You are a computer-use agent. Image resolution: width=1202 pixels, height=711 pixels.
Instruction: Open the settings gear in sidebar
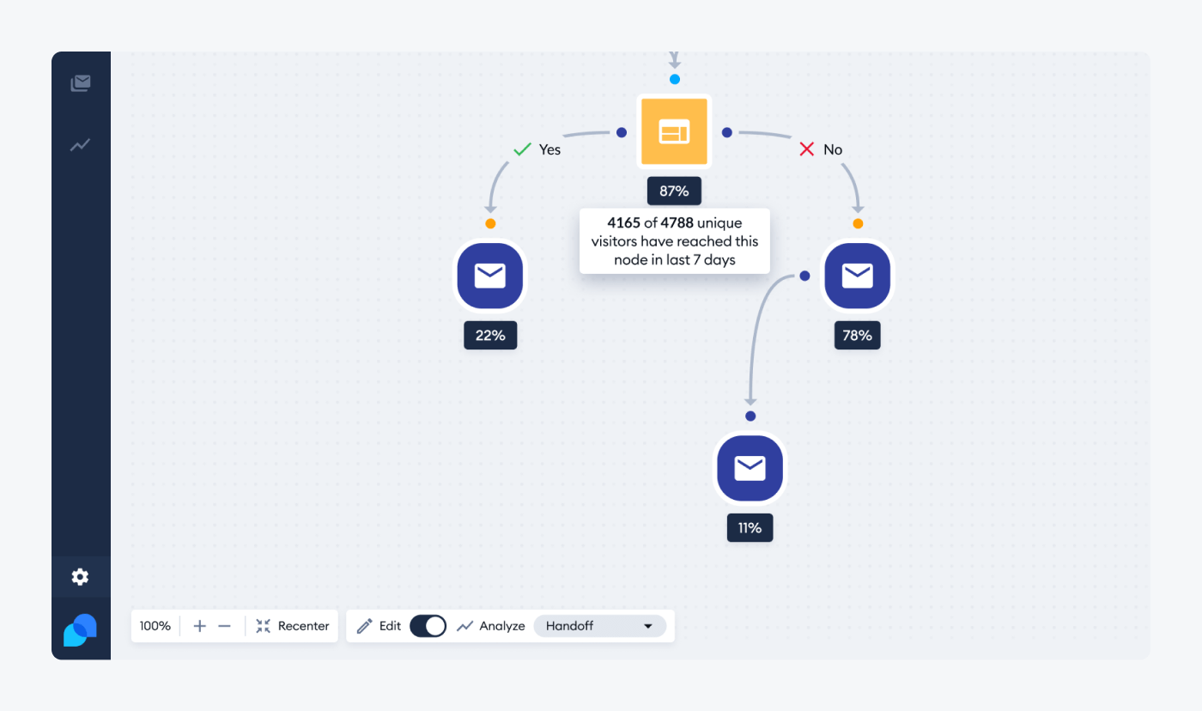pos(81,577)
